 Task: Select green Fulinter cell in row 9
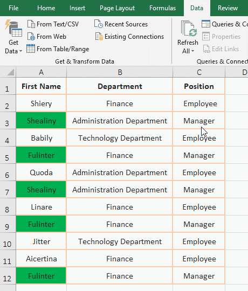point(41,224)
